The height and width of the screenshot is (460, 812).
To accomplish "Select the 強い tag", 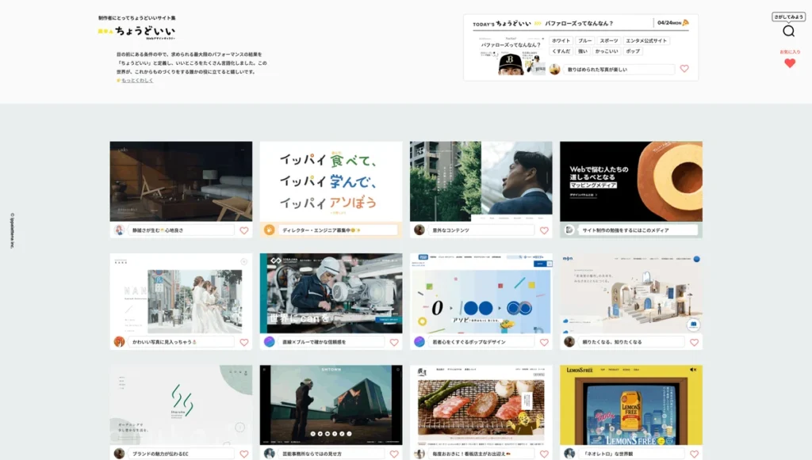I will (583, 51).
